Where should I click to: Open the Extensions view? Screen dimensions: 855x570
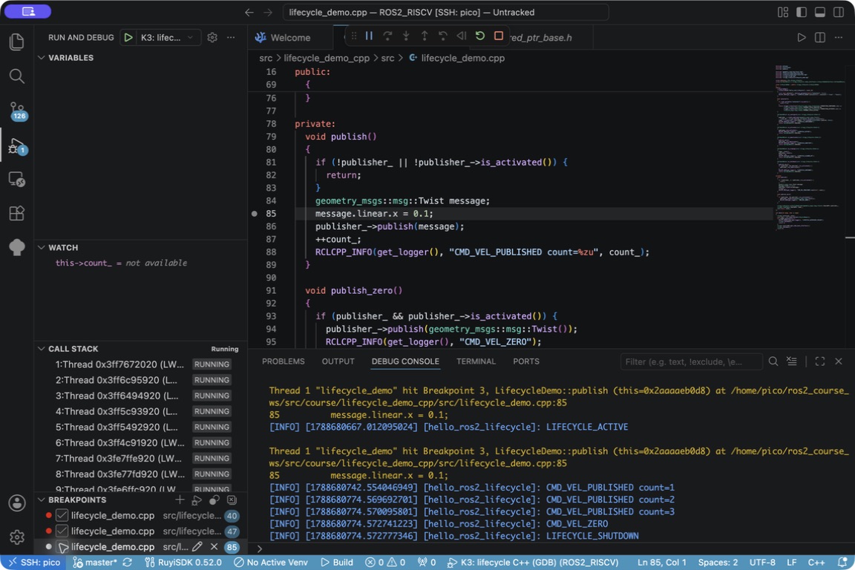(17, 213)
